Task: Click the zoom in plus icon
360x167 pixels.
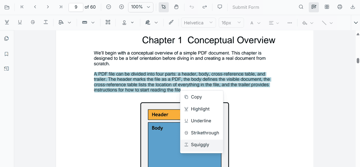Action: pyautogui.click(x=121, y=7)
